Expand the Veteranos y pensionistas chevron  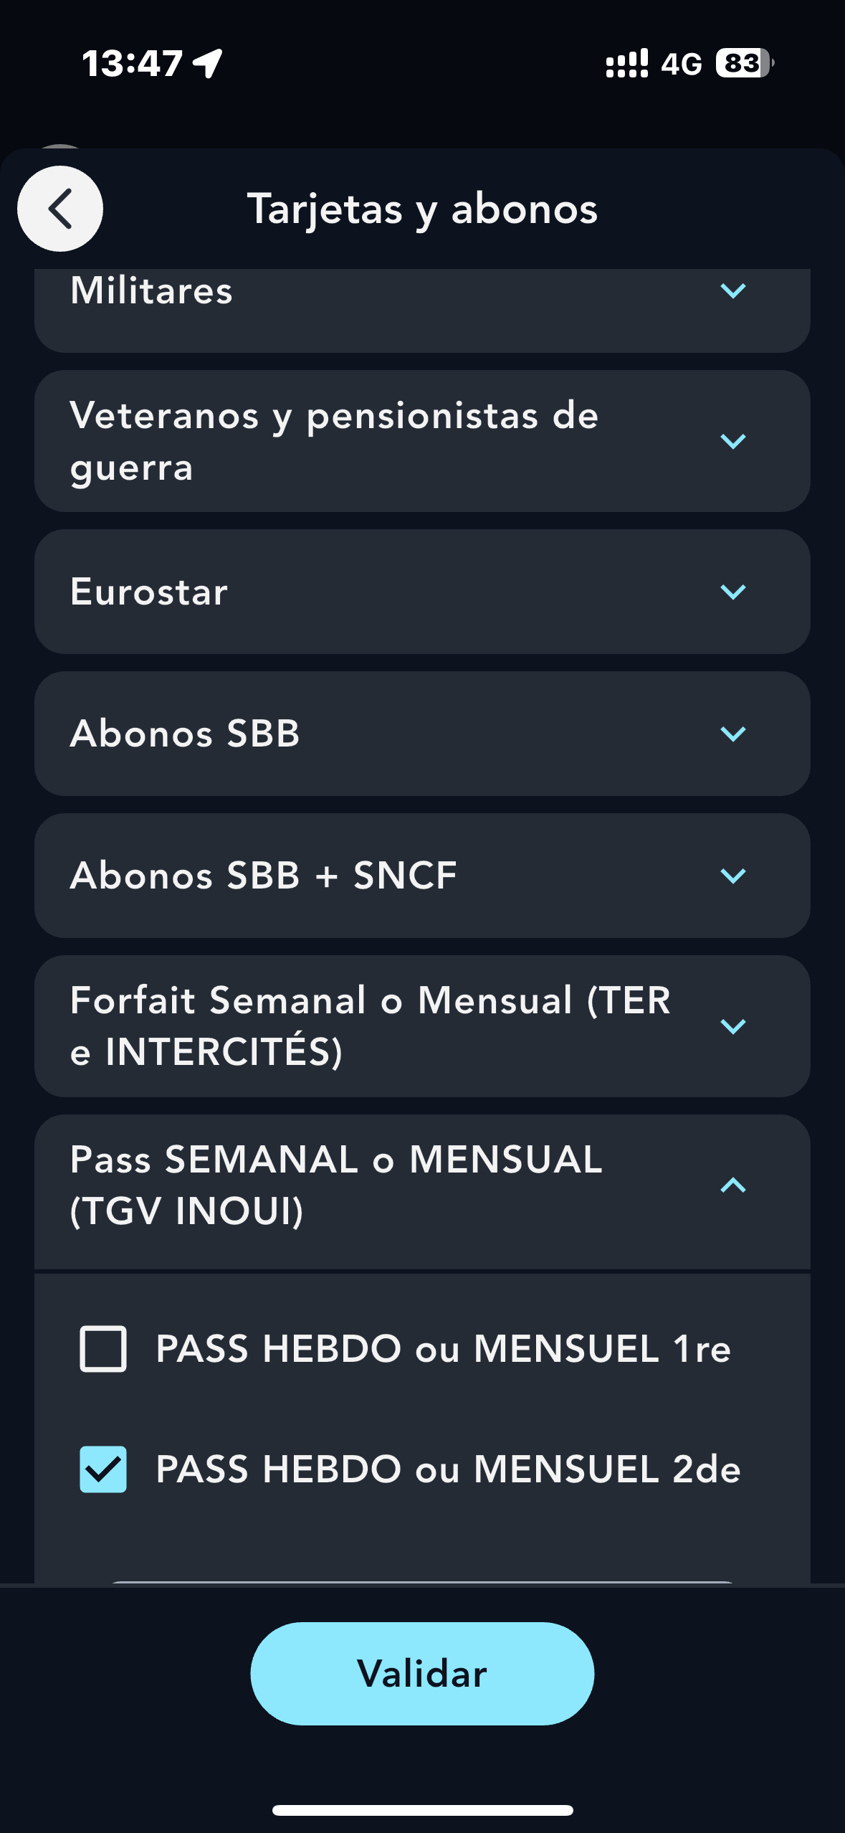732,441
